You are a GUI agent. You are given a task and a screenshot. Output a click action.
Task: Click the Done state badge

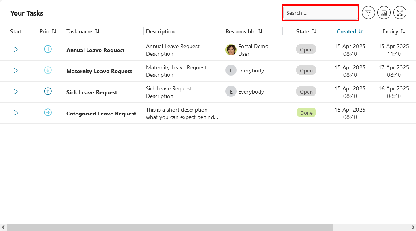pyautogui.click(x=306, y=113)
